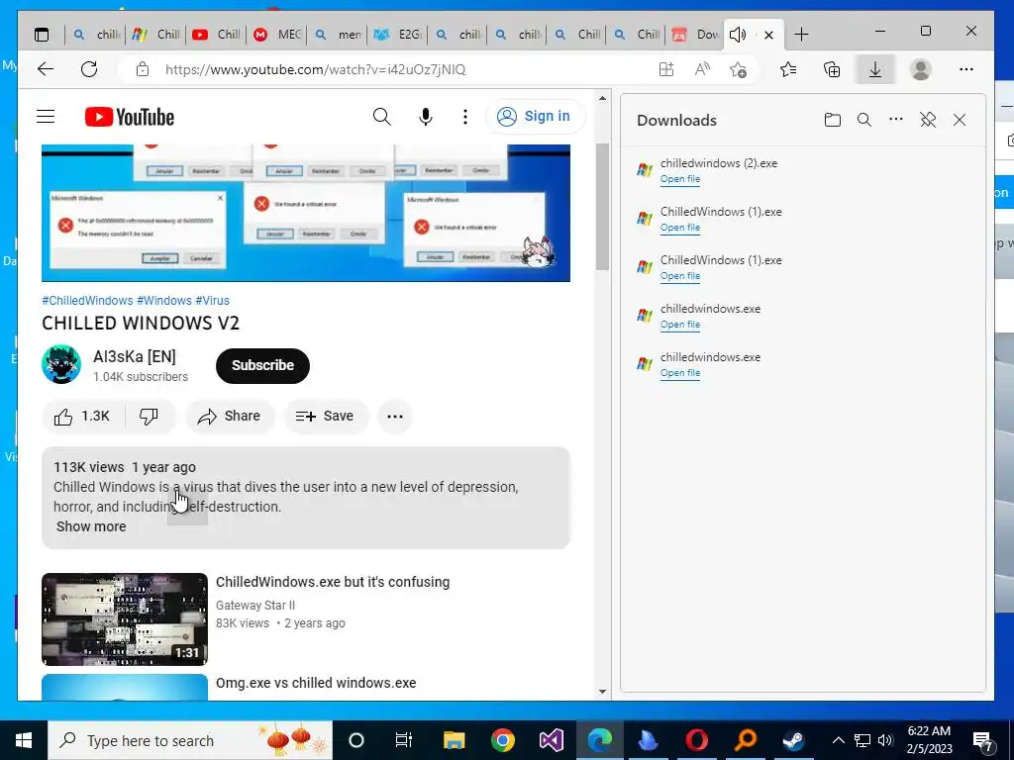Mute the playing tab speaker icon
The width and height of the screenshot is (1014, 760).
(x=738, y=35)
